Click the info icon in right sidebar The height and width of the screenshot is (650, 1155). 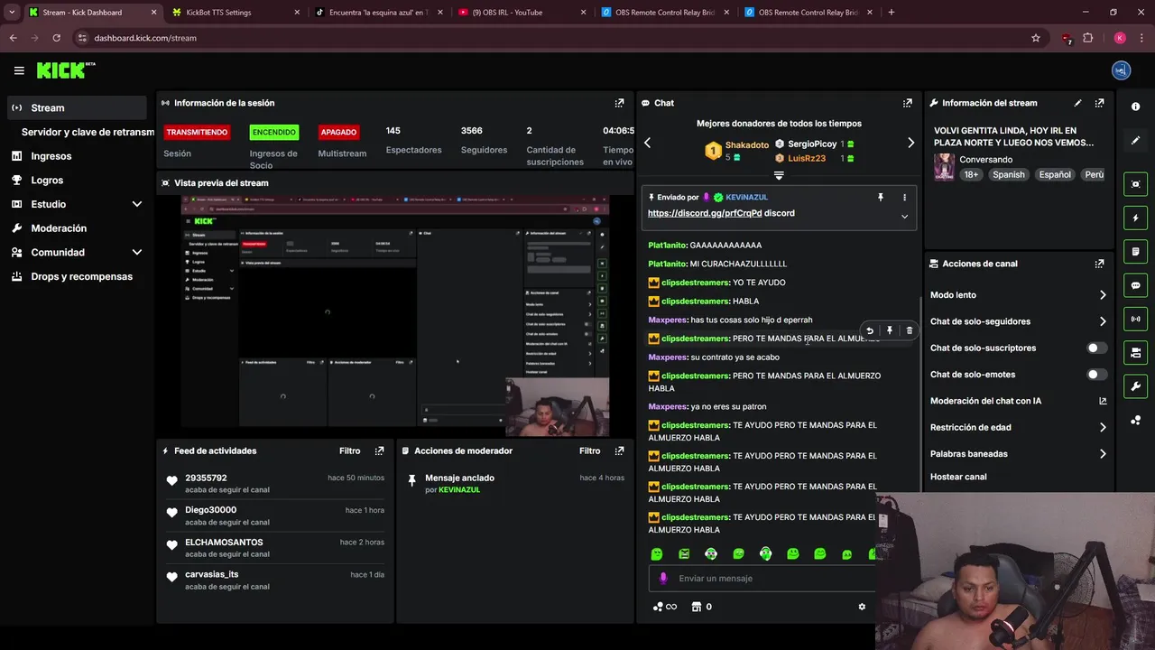(1135, 107)
